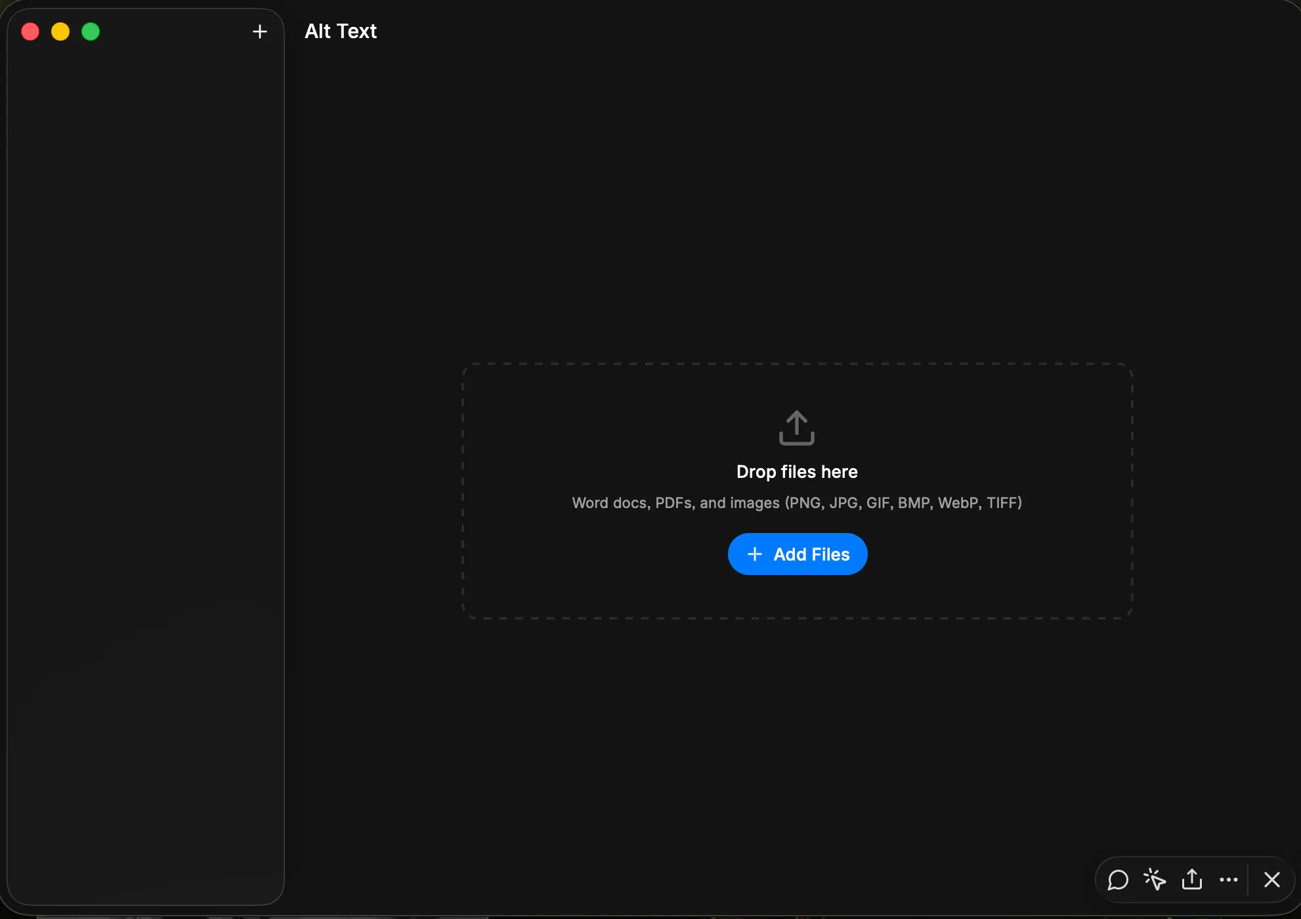Click the plus icon in the sidebar header
Image resolution: width=1301 pixels, height=919 pixels.
point(259,32)
